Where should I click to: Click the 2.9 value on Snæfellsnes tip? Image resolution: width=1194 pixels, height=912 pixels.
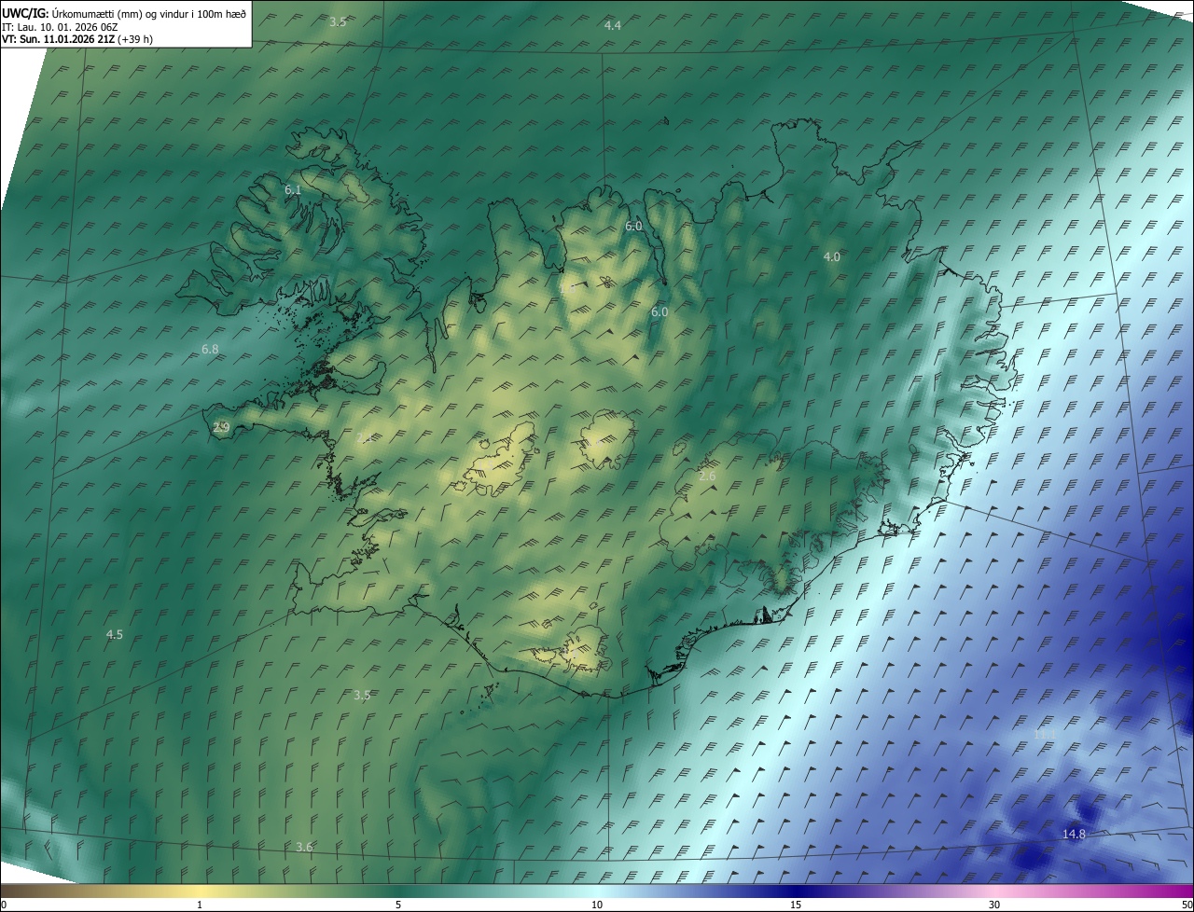point(221,427)
